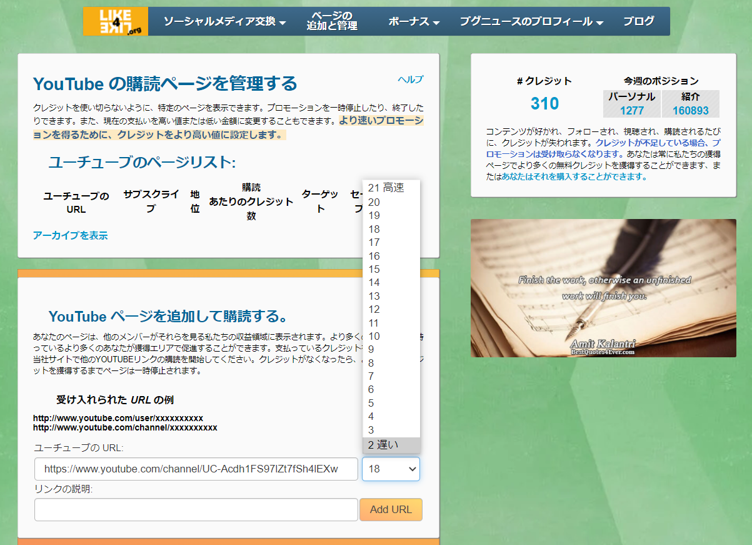Open the プグニュースのプロフィール menu
This screenshot has height=545, width=752.
tap(531, 21)
